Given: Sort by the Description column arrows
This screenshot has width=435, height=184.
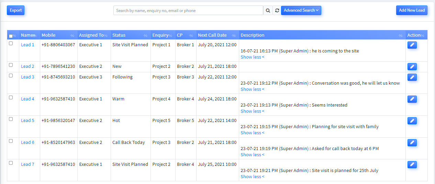Looking at the screenshot, I should [x=400, y=35].
